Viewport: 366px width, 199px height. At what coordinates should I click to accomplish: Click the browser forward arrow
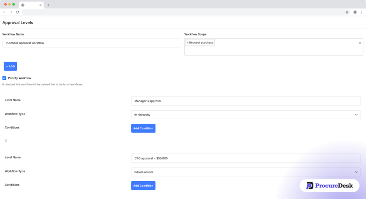11,12
